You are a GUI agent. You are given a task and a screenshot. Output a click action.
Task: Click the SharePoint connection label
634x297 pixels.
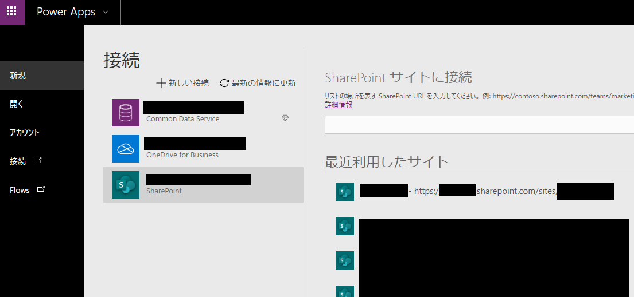click(164, 191)
